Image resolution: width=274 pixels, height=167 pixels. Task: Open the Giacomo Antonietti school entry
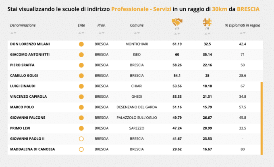point(28,54)
